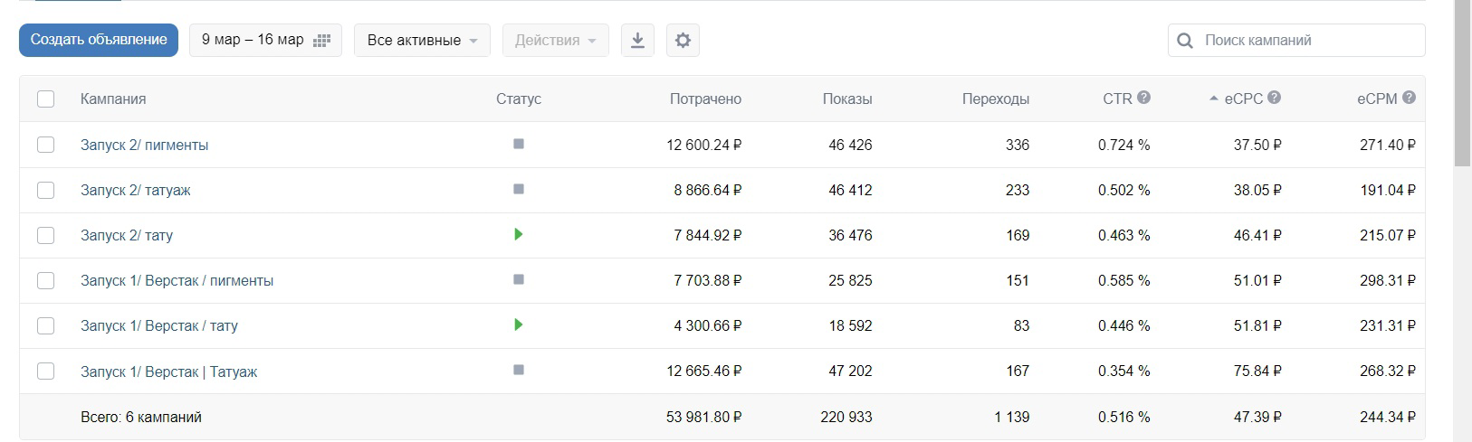Screen dimensions: 1472x442
Task: Click the eCPM help question mark
Action: (1409, 98)
